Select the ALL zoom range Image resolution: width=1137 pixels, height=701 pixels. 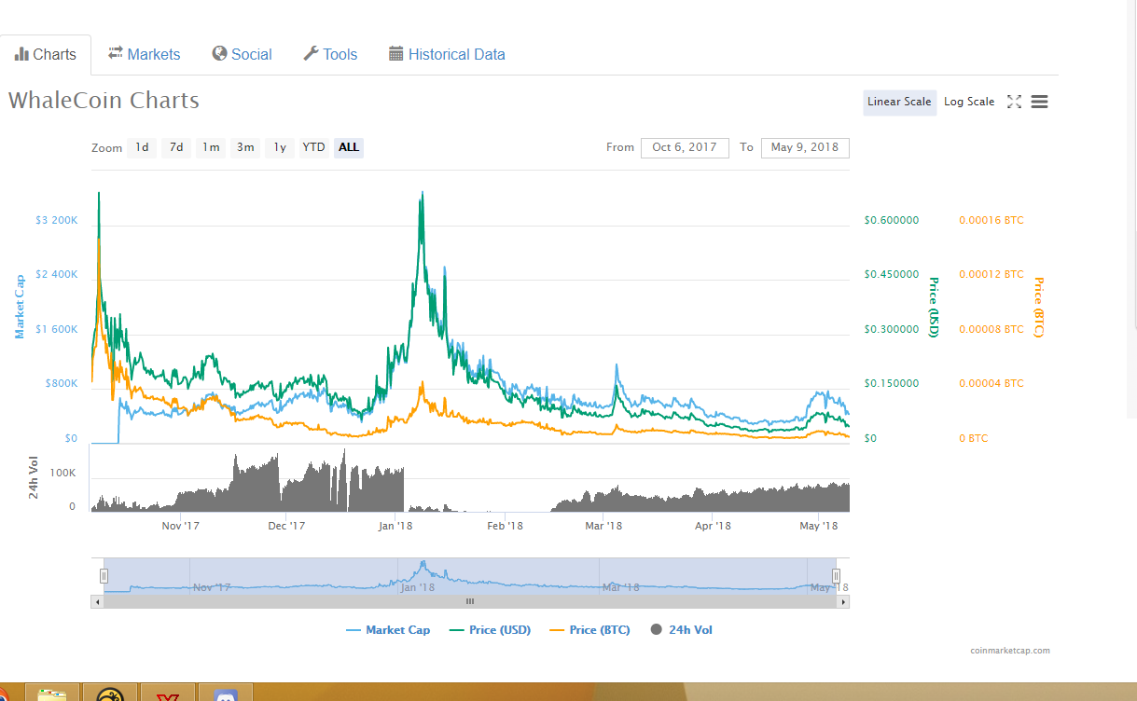349,147
